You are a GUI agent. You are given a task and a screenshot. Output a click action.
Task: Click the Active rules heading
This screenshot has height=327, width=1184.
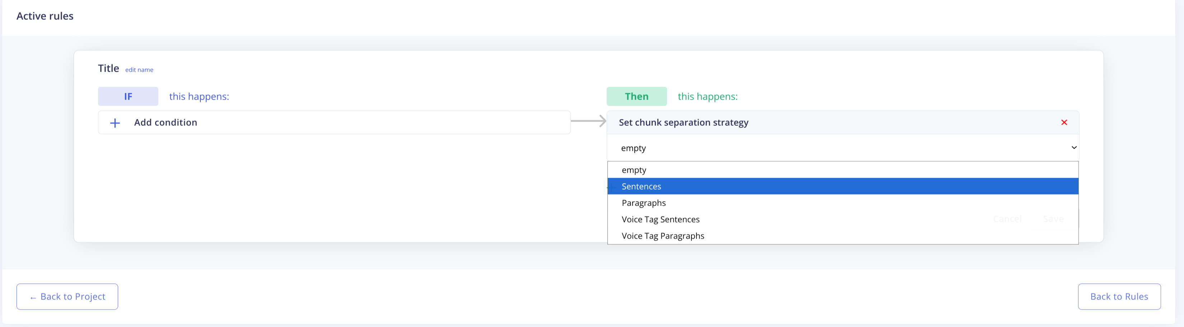click(x=45, y=16)
